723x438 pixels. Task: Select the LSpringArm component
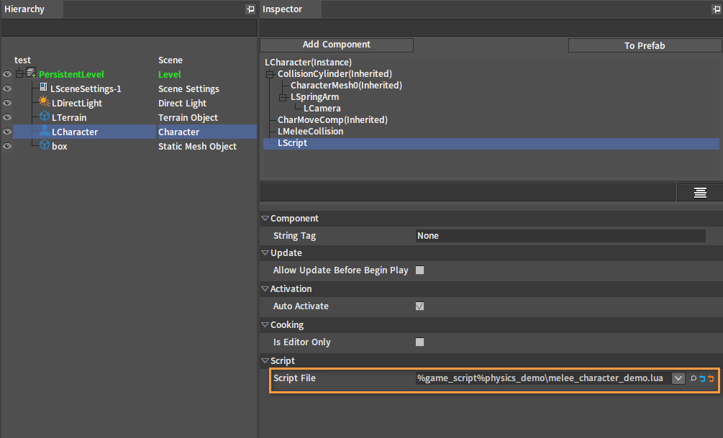[x=314, y=97]
